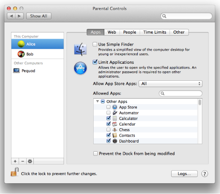220x194 pixels.
Task: Add a user with the plus button
Action: (x=15, y=161)
